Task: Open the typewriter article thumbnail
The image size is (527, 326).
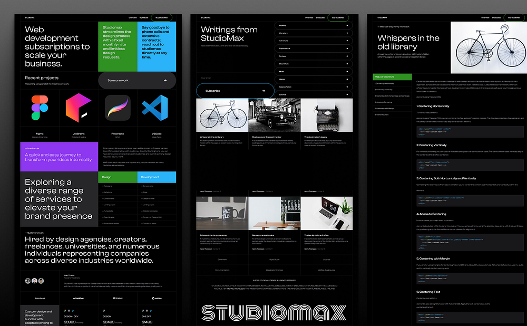Action: 327,115
